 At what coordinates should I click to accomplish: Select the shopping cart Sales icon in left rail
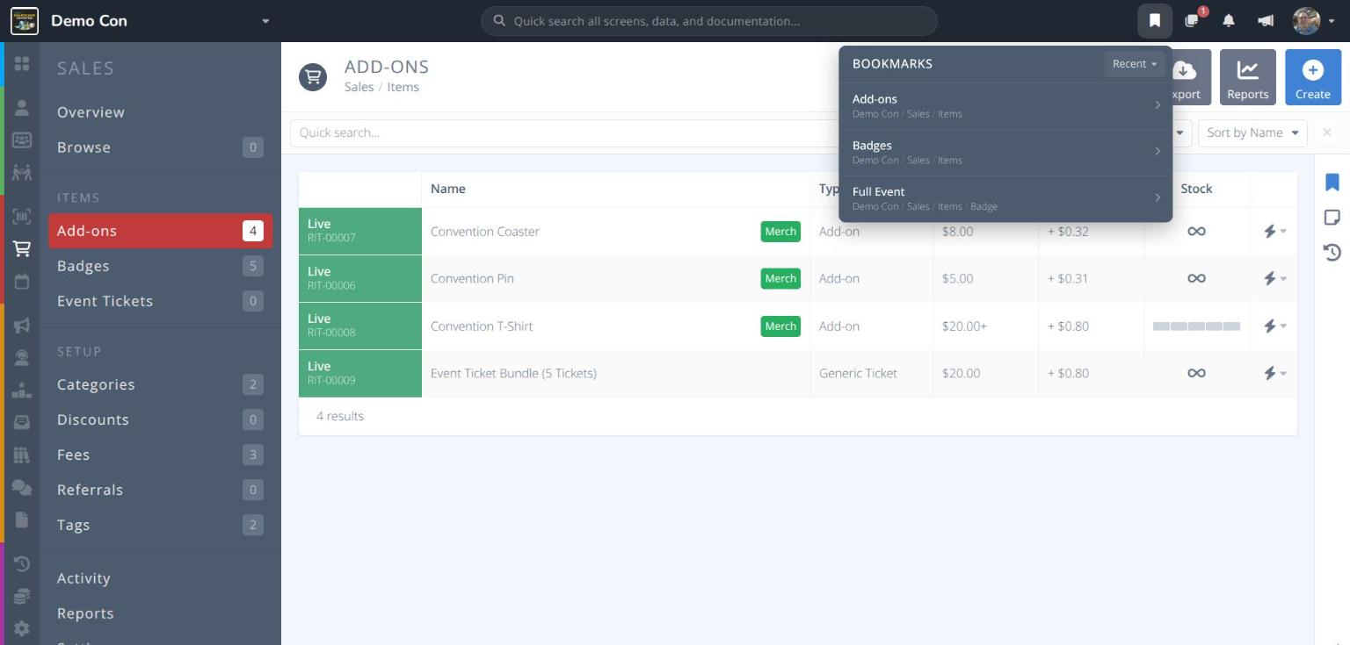click(22, 249)
